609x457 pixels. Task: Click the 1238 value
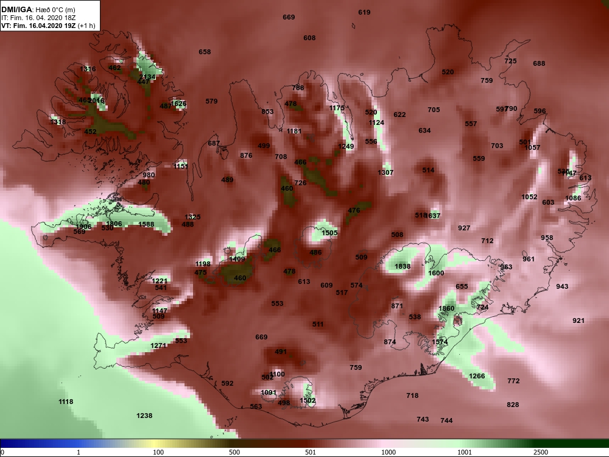click(x=144, y=416)
